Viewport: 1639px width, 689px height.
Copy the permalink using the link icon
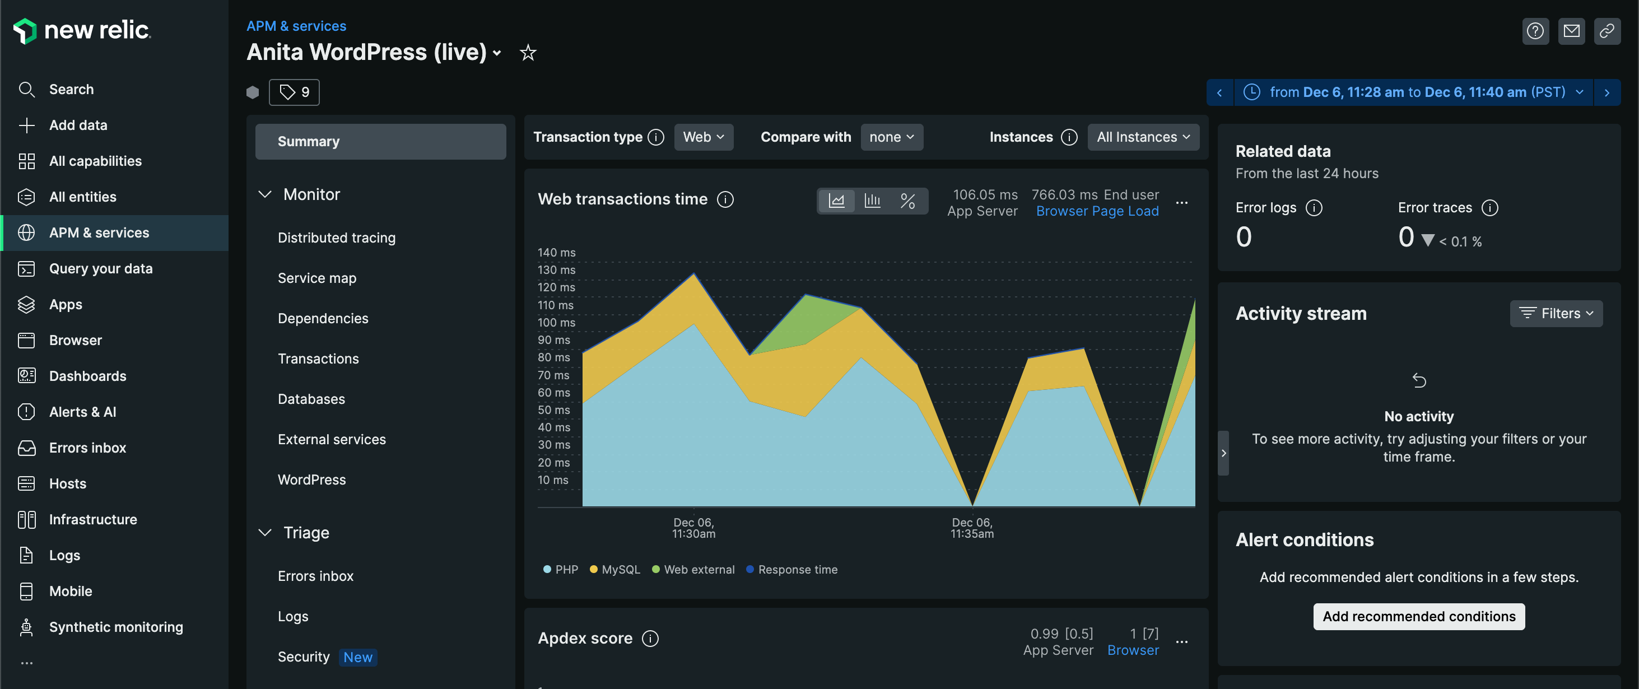click(1608, 31)
